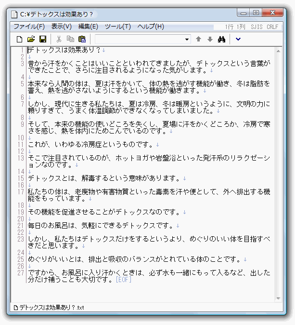Click line 23 text しかし、私たちはデトックスだけ
This screenshot has width=295, height=325.
coord(78,239)
